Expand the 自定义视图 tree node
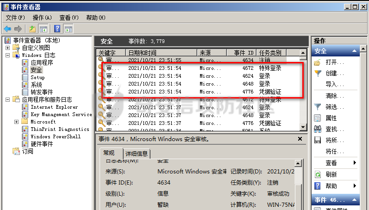The width and height of the screenshot is (369, 210). [x=7, y=48]
